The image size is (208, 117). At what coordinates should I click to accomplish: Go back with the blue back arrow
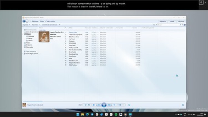[24, 21]
